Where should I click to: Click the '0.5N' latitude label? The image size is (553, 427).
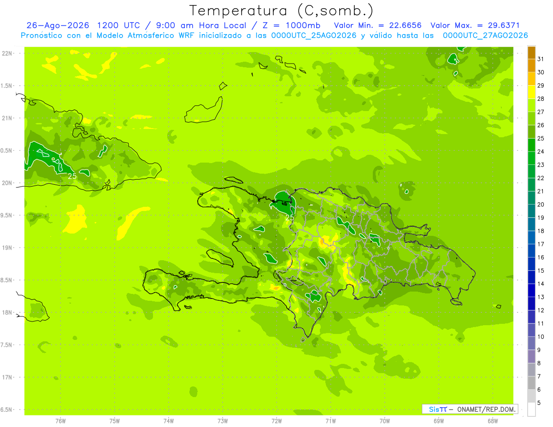pyautogui.click(x=6, y=151)
